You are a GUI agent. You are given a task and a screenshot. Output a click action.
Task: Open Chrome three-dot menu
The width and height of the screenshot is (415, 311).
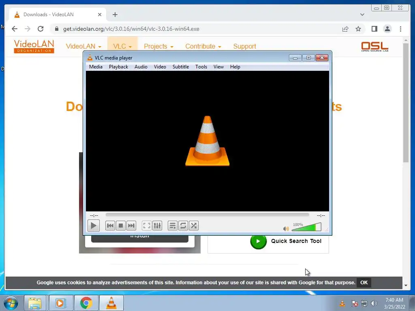[x=400, y=29]
